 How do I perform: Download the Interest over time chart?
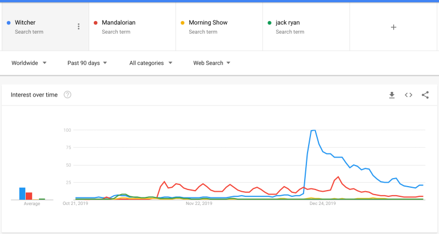pos(392,95)
